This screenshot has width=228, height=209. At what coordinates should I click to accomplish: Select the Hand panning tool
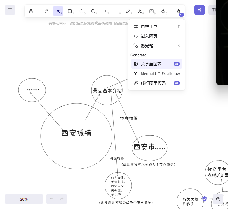[x=46, y=11]
